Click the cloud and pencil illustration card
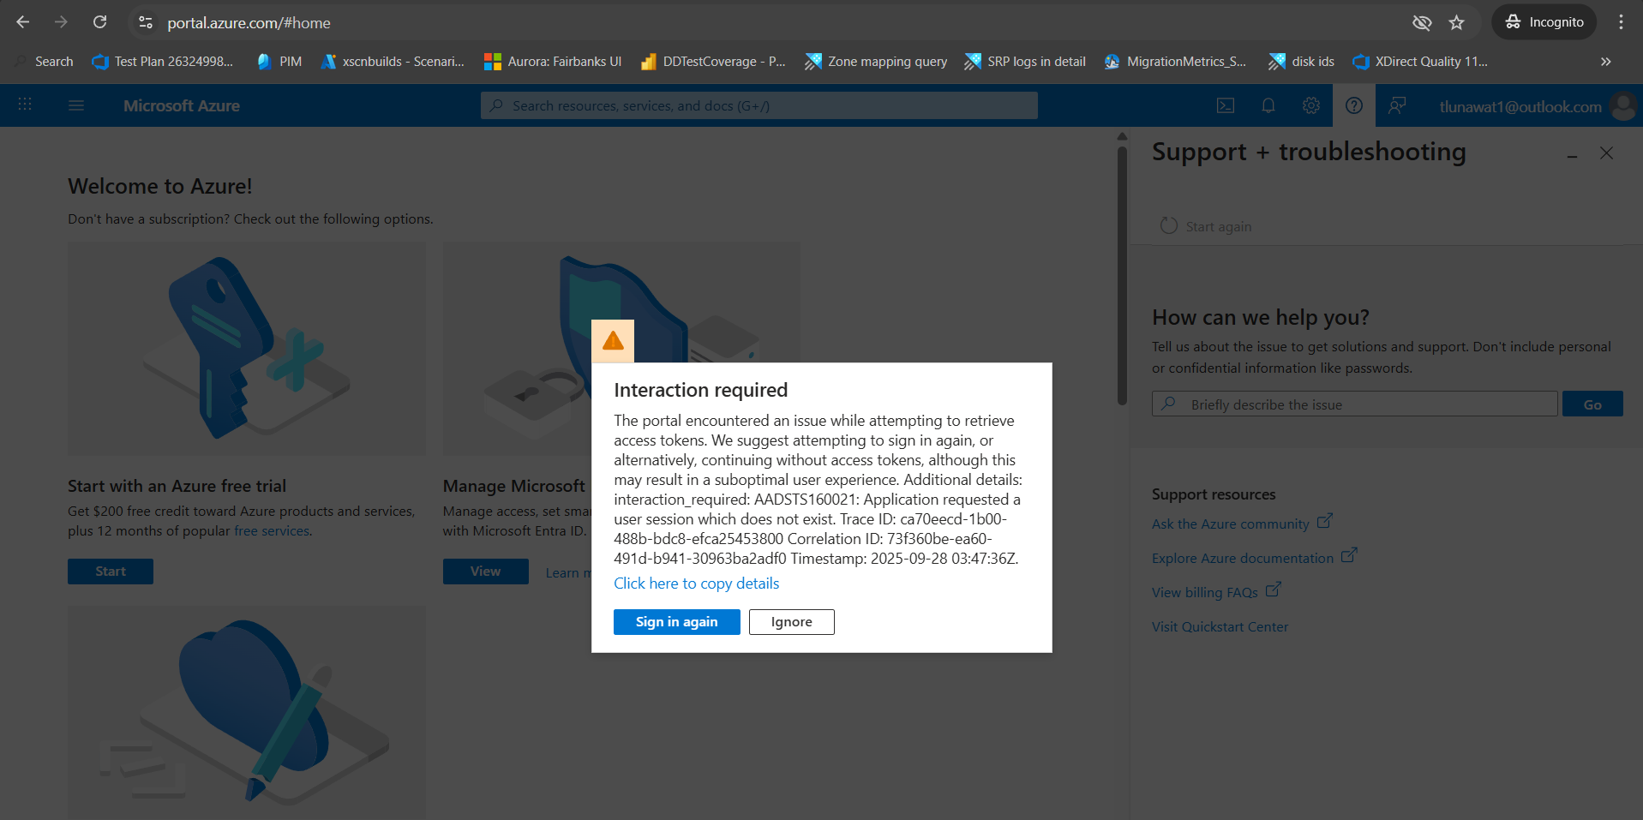The width and height of the screenshot is (1643, 820). (247, 711)
